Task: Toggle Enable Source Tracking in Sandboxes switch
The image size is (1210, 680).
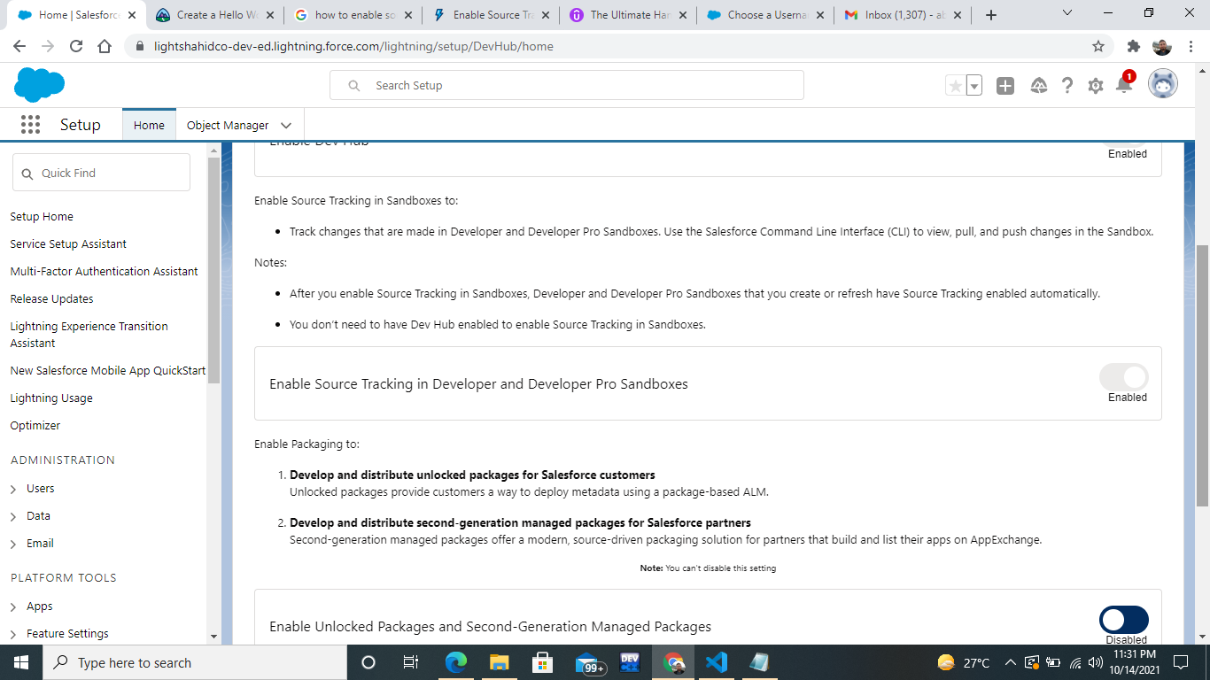Action: coord(1124,377)
